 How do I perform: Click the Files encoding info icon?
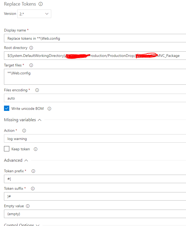coord(37,90)
